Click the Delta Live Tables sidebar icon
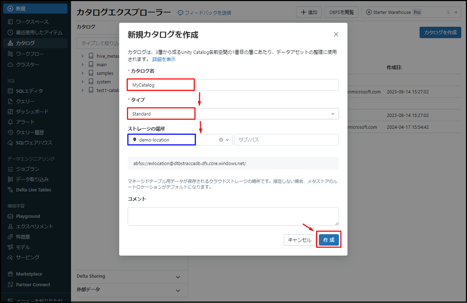 (10, 190)
